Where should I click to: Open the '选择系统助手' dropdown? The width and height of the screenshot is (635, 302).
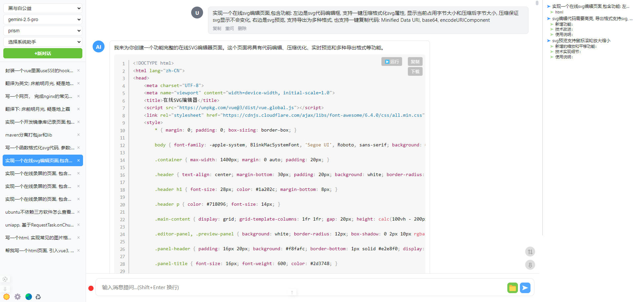point(43,42)
